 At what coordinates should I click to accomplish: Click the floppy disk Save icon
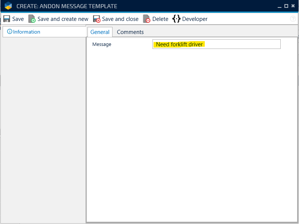point(7,19)
